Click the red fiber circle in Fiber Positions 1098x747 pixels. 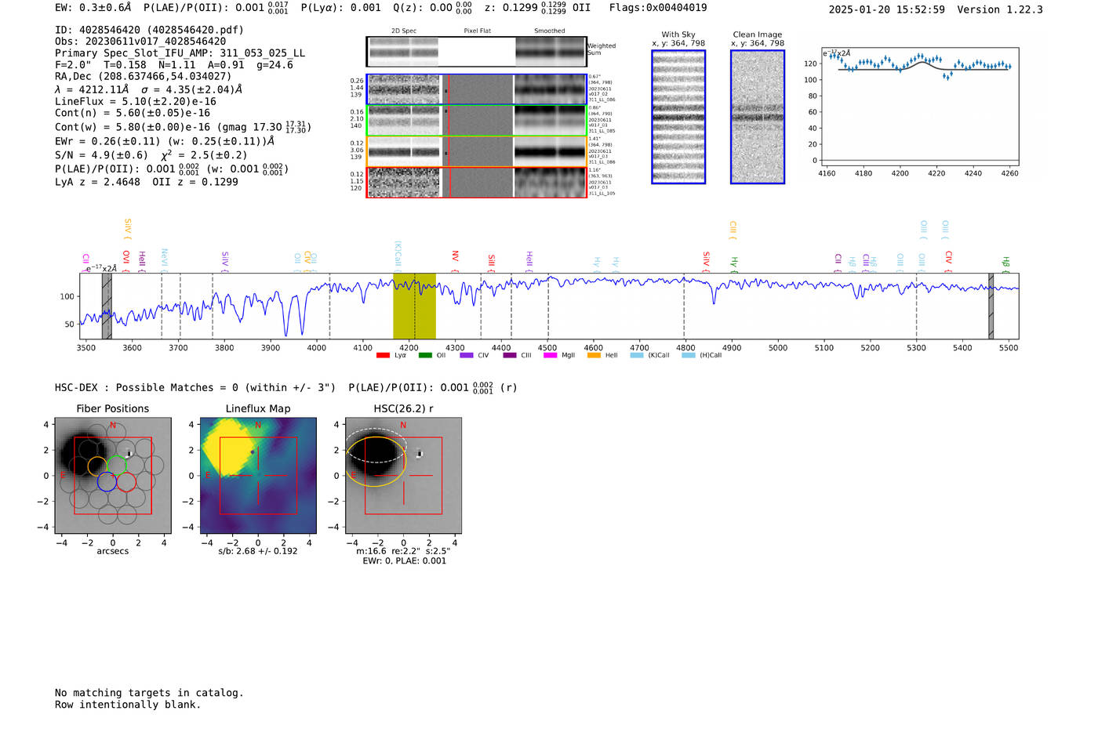[x=126, y=482]
